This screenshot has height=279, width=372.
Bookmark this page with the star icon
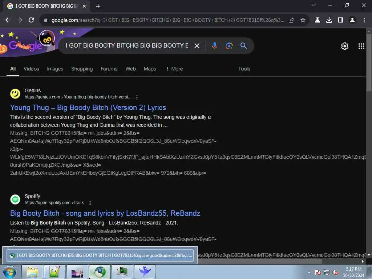point(303,20)
